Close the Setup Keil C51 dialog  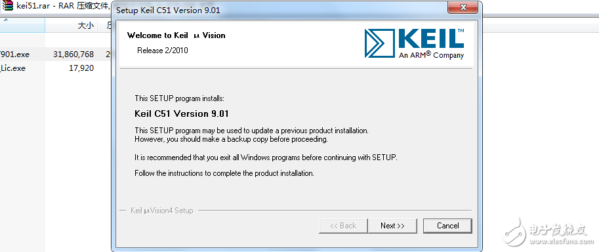(x=463, y=8)
